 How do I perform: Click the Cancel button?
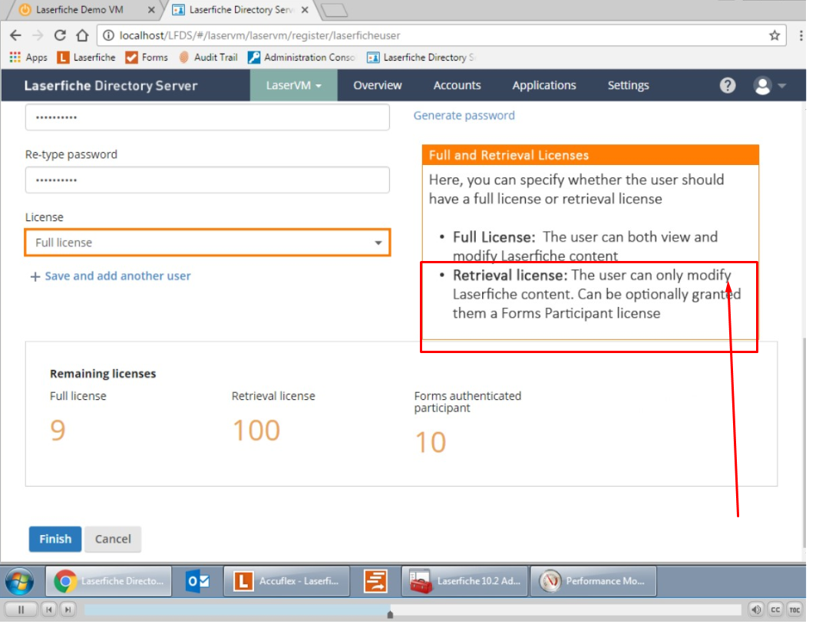coord(113,539)
